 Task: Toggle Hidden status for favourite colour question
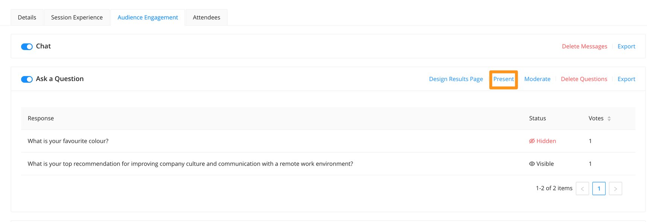point(542,141)
